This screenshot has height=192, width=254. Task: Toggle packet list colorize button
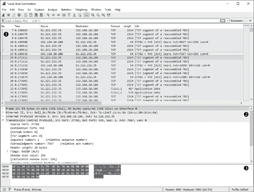86,15
